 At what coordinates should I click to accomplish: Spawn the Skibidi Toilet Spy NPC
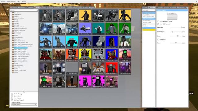click(98, 42)
